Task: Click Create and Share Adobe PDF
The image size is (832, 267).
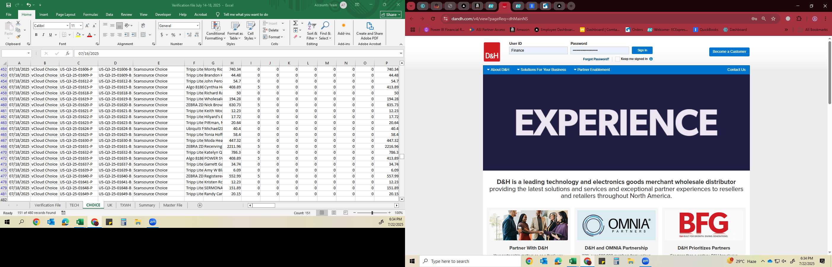Action: point(369,31)
